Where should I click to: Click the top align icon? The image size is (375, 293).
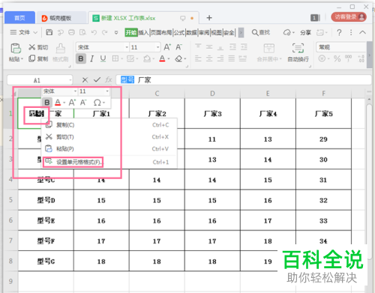(198, 46)
